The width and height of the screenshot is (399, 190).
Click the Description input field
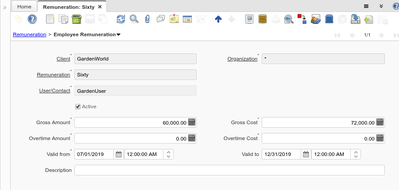pos(229,170)
